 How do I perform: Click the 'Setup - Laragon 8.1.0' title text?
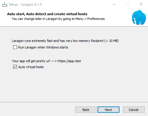click(x=25, y=4)
